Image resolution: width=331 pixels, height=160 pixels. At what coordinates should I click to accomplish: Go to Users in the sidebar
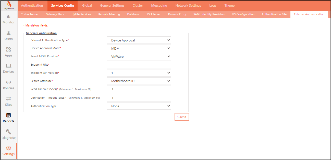pyautogui.click(x=8, y=33)
